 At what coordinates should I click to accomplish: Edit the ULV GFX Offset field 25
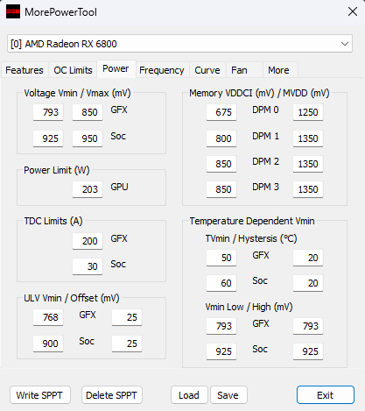point(127,317)
